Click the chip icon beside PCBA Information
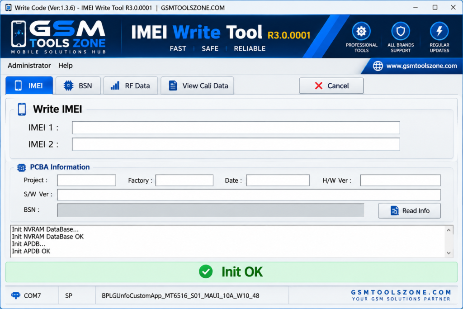The height and width of the screenshot is (309, 463). pos(21,167)
